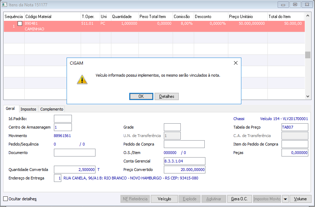The height and width of the screenshot is (207, 315).
Task: Click the Tabela de Preço field
Action: tap(295, 127)
